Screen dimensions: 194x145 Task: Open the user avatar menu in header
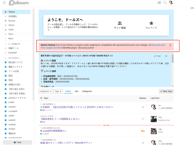coord(171,3)
